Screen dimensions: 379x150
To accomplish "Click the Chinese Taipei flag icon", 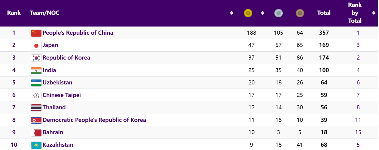I will (36, 95).
